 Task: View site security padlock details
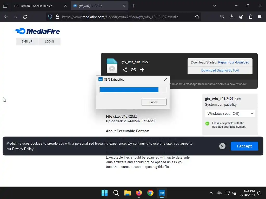[57, 17]
